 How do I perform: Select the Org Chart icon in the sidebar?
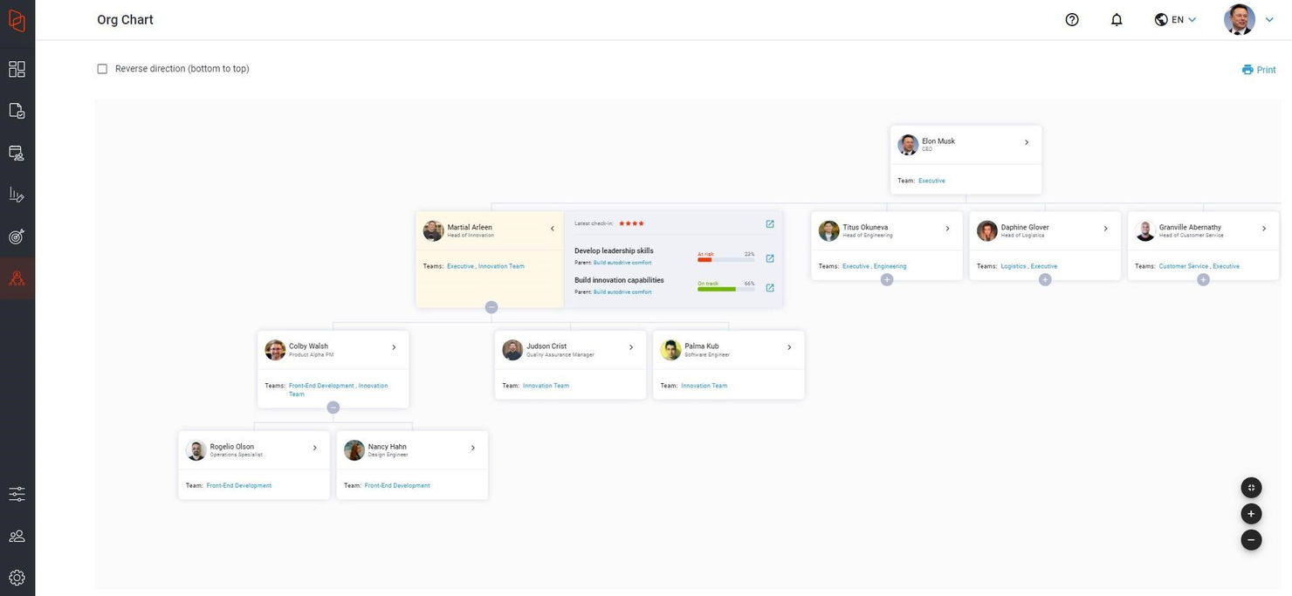click(x=17, y=277)
